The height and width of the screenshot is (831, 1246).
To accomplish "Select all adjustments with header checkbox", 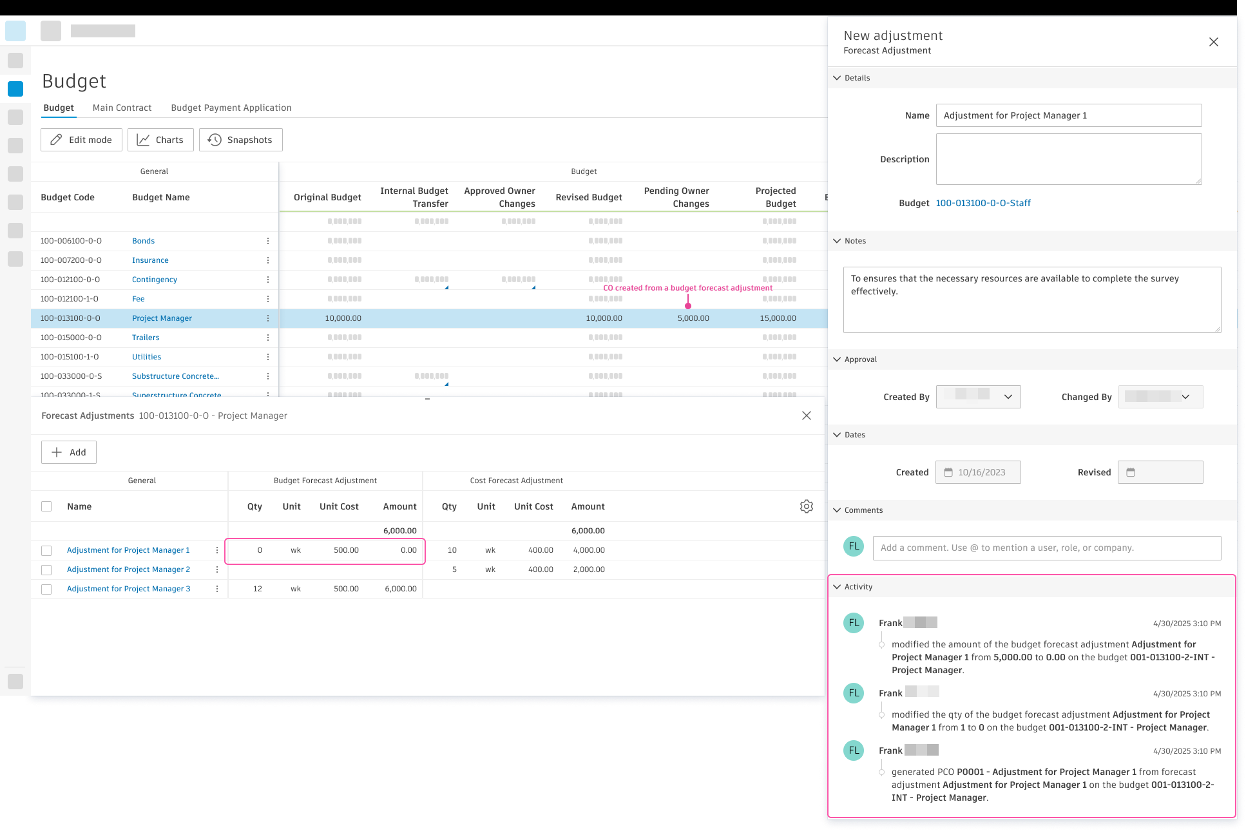I will [46, 506].
